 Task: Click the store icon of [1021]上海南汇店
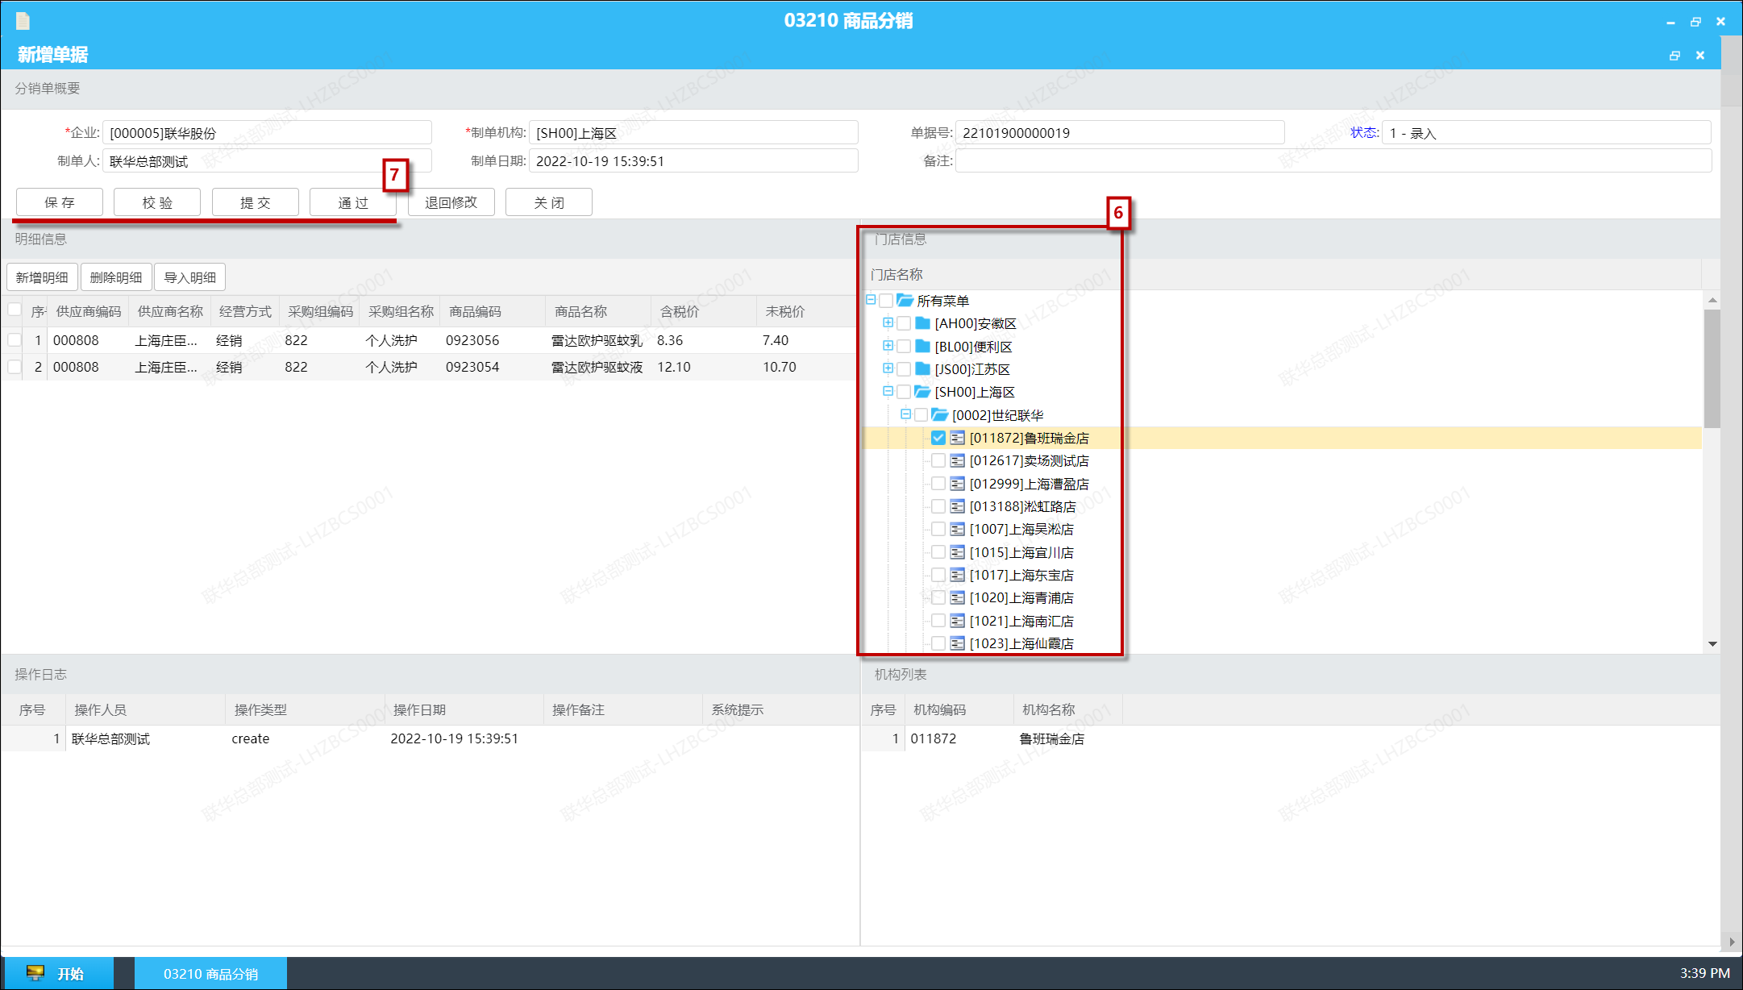(958, 621)
